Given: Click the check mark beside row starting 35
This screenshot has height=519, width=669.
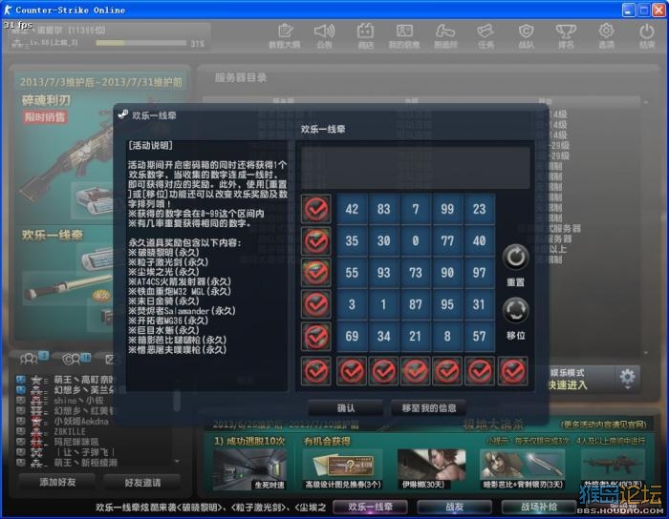Looking at the screenshot, I should [316, 241].
